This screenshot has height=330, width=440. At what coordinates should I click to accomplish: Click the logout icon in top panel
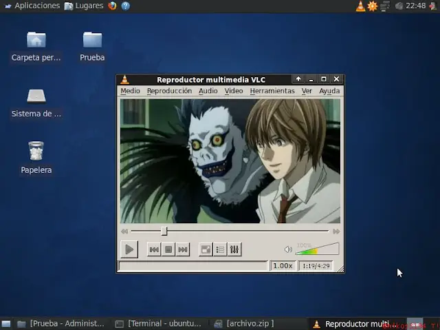point(433,6)
